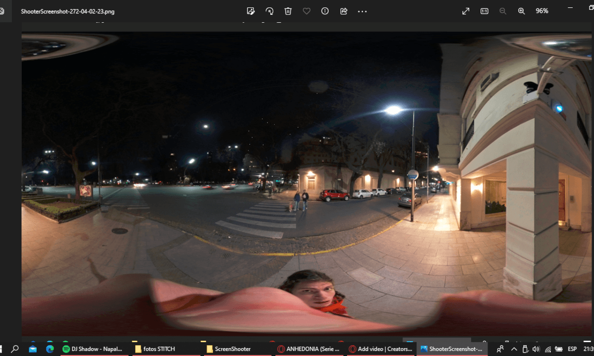Rotate the photo
This screenshot has height=356, width=594.
(270, 11)
